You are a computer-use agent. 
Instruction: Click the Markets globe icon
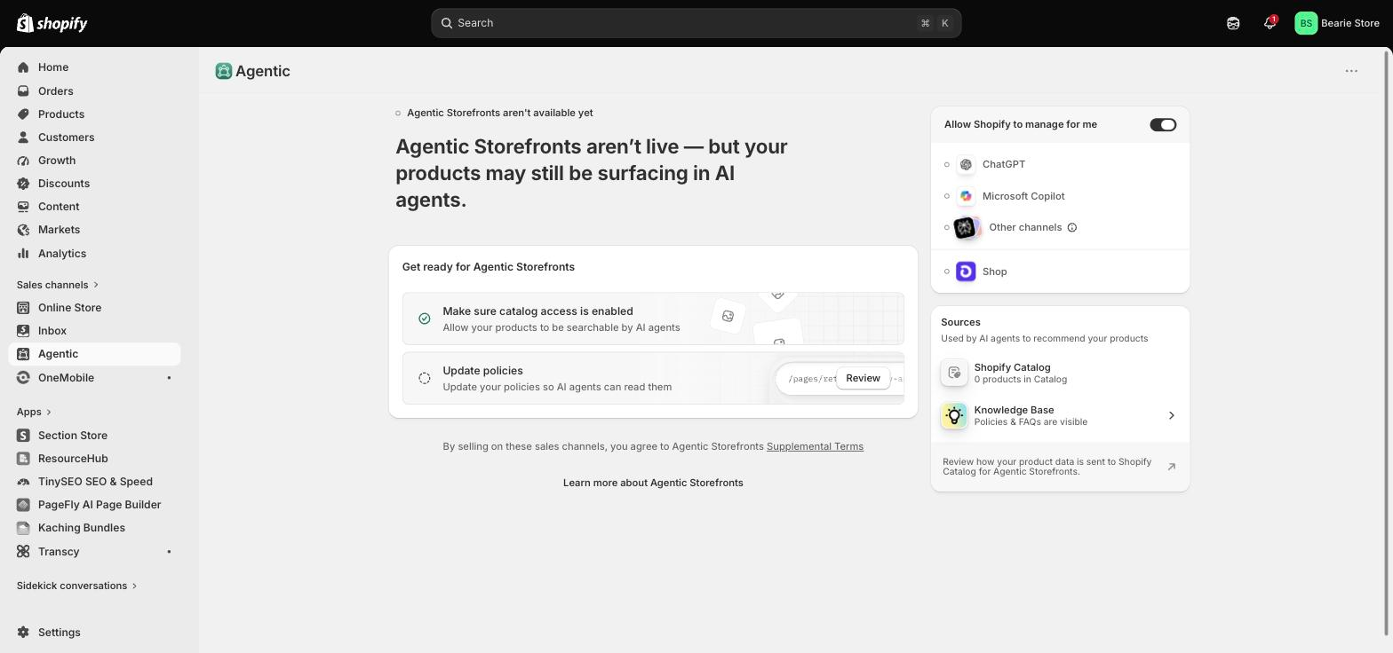pyautogui.click(x=23, y=230)
